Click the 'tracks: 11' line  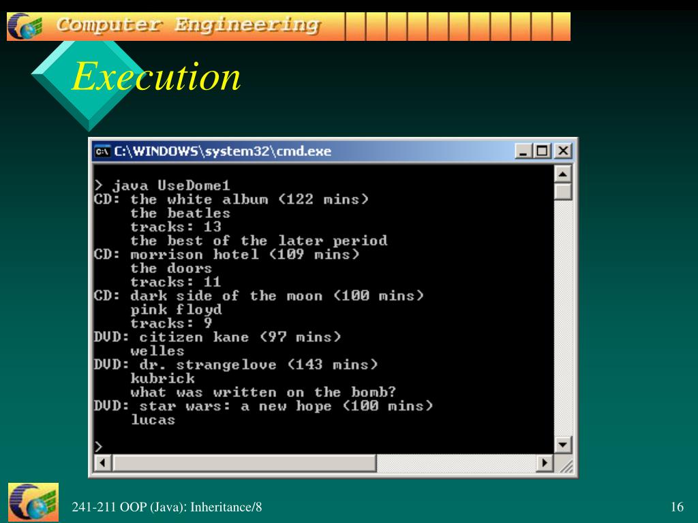click(x=176, y=282)
